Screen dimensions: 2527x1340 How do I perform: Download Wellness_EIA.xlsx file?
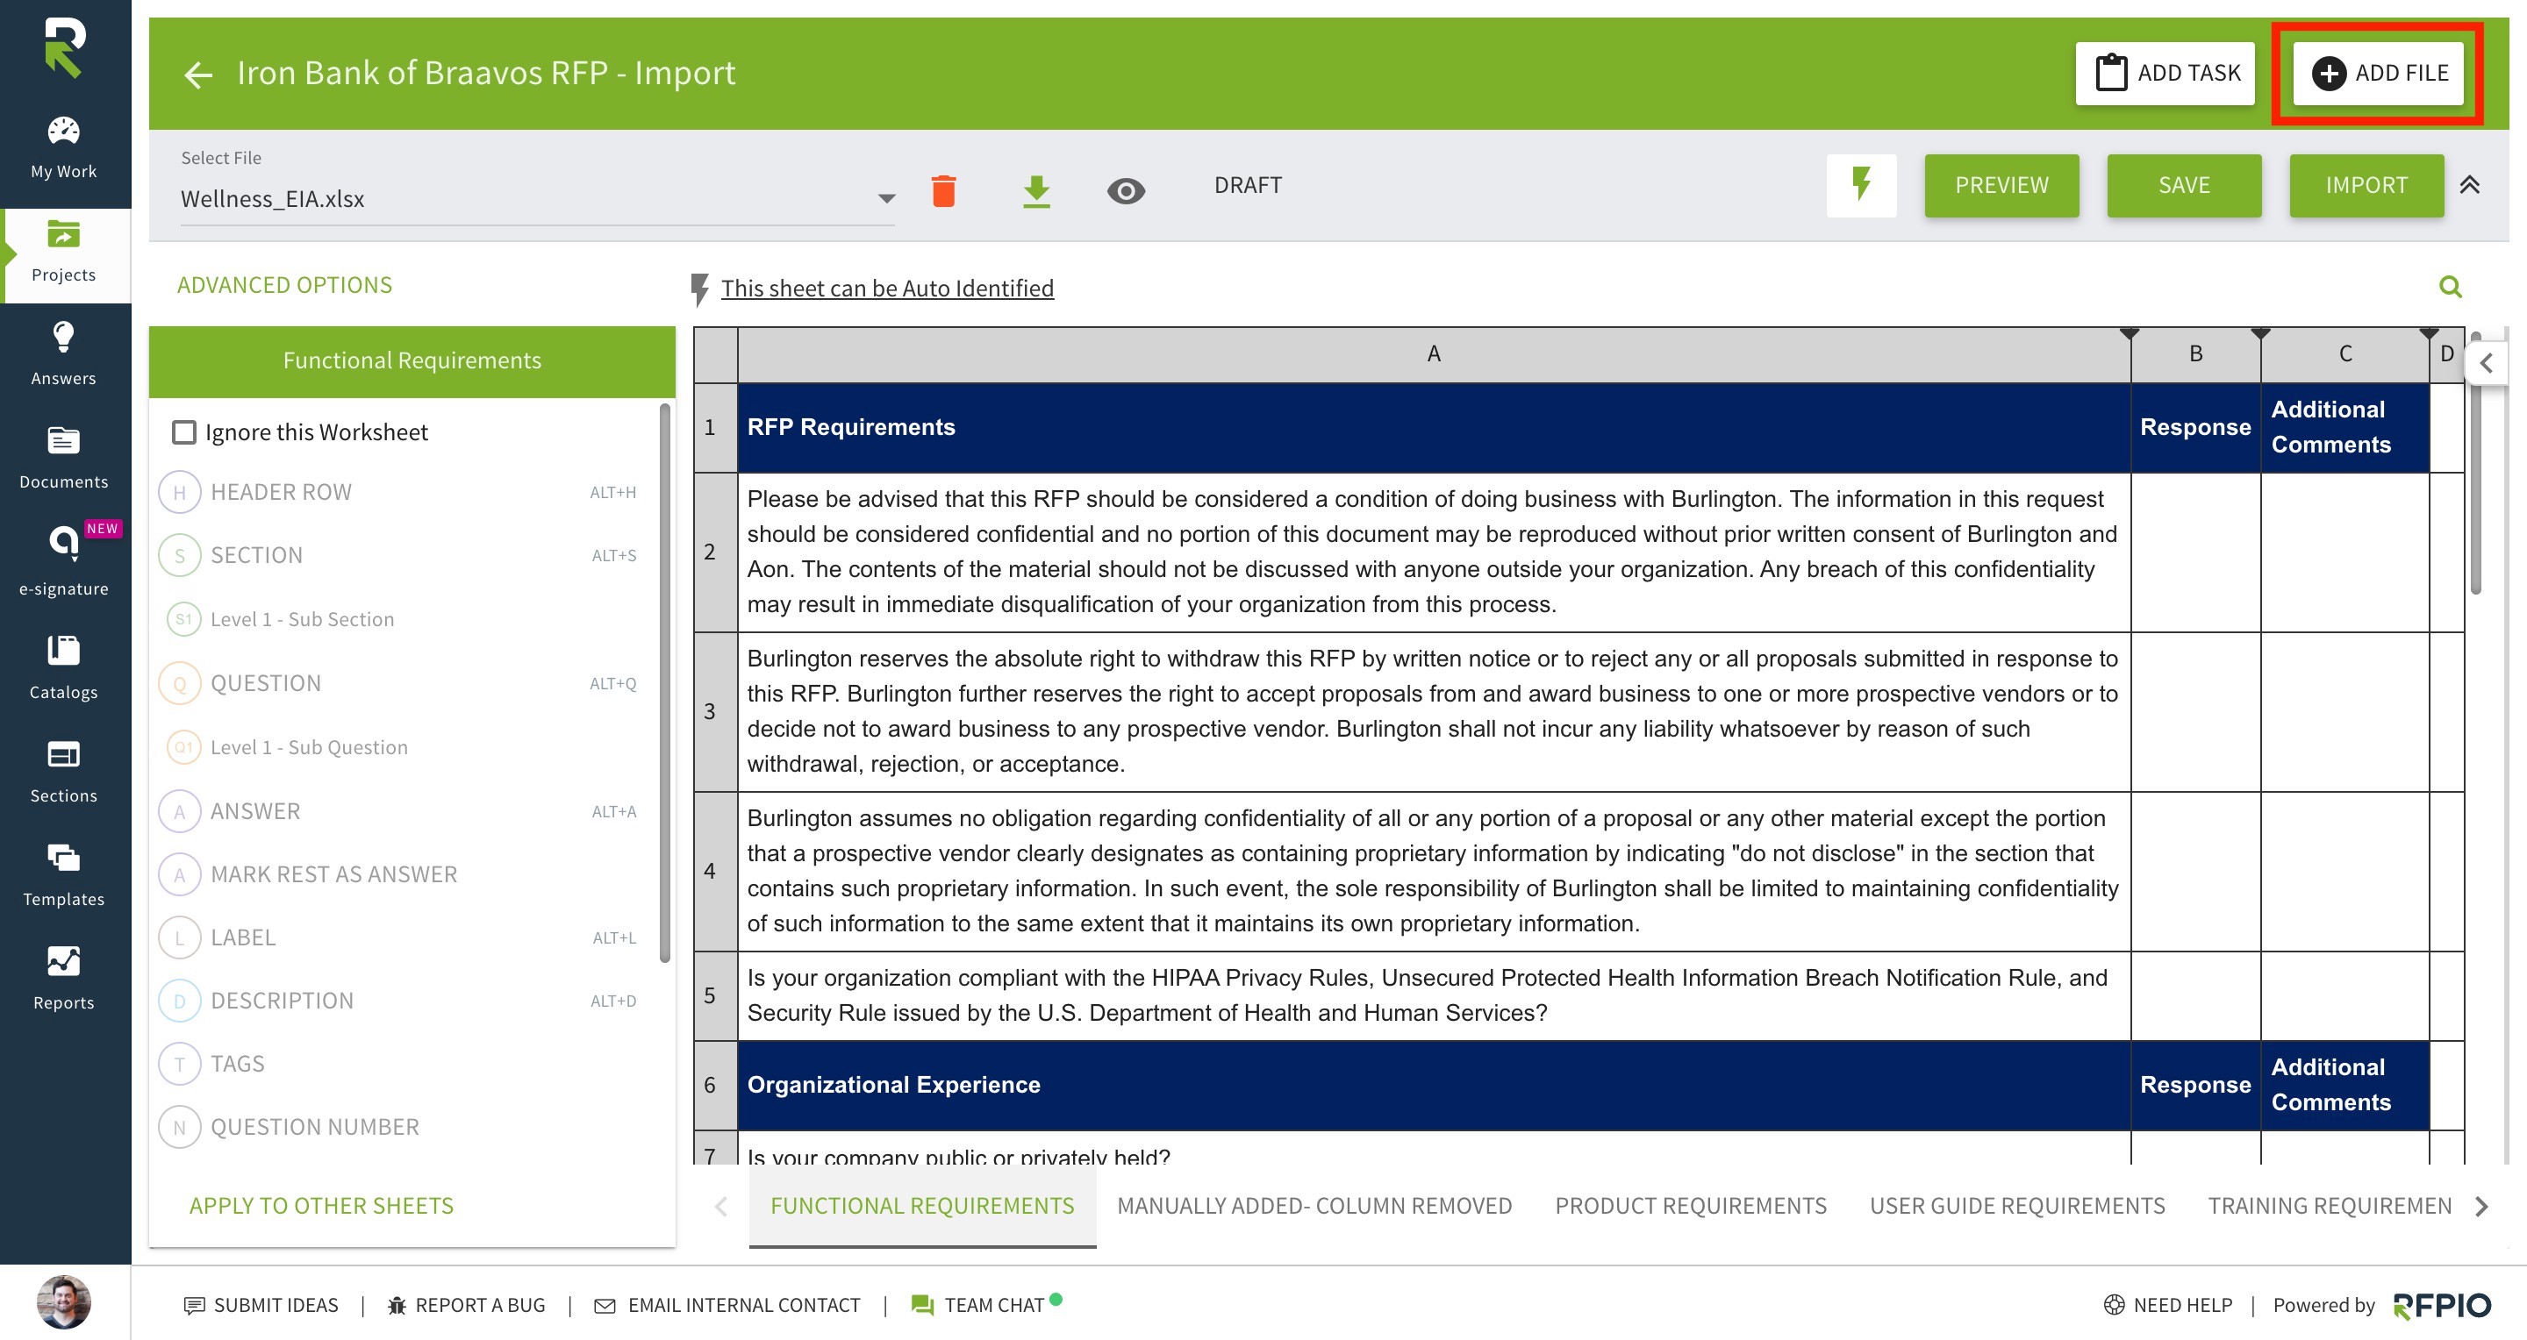(x=1036, y=191)
